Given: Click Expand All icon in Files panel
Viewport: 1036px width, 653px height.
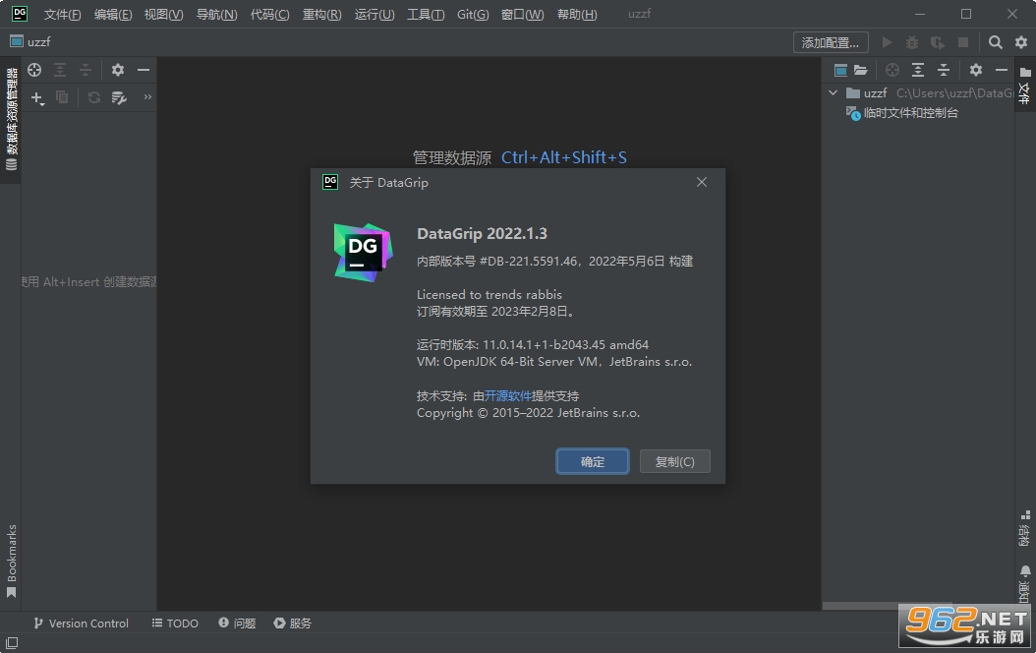Looking at the screenshot, I should (918, 70).
